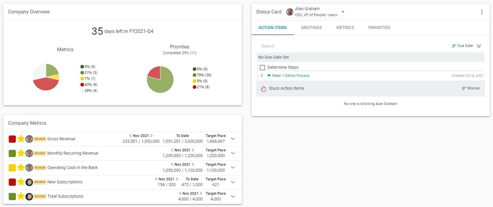Viewport: 493px width, 207px height.
Task: Click the Stuck Action Items hand icon
Action: (263, 89)
